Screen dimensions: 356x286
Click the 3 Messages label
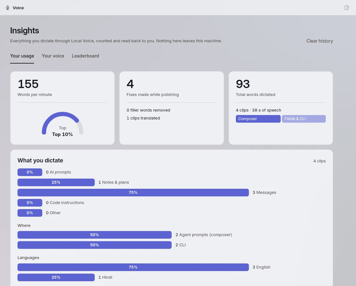click(x=264, y=193)
